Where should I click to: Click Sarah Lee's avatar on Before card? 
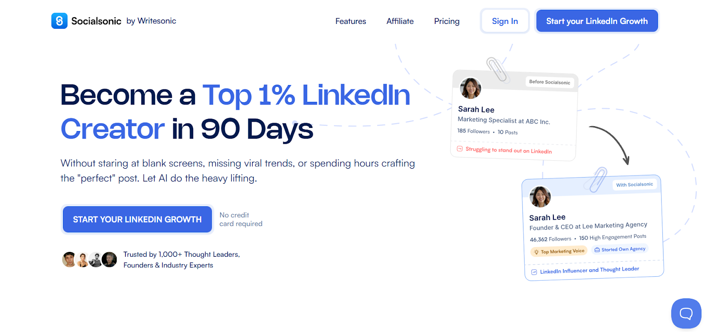[x=470, y=88]
